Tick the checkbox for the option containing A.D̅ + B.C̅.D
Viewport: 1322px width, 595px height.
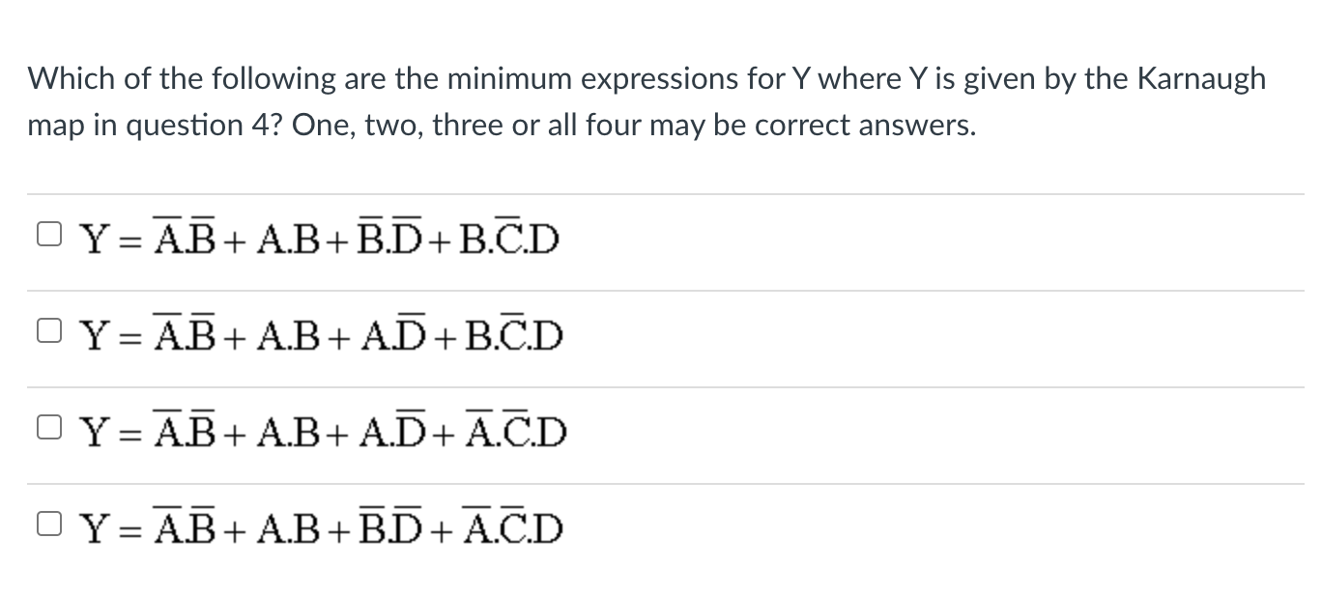[x=48, y=330]
